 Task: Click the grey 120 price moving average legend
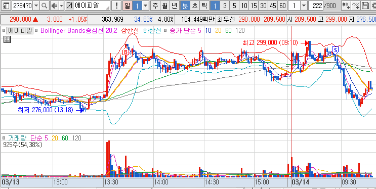(240, 31)
